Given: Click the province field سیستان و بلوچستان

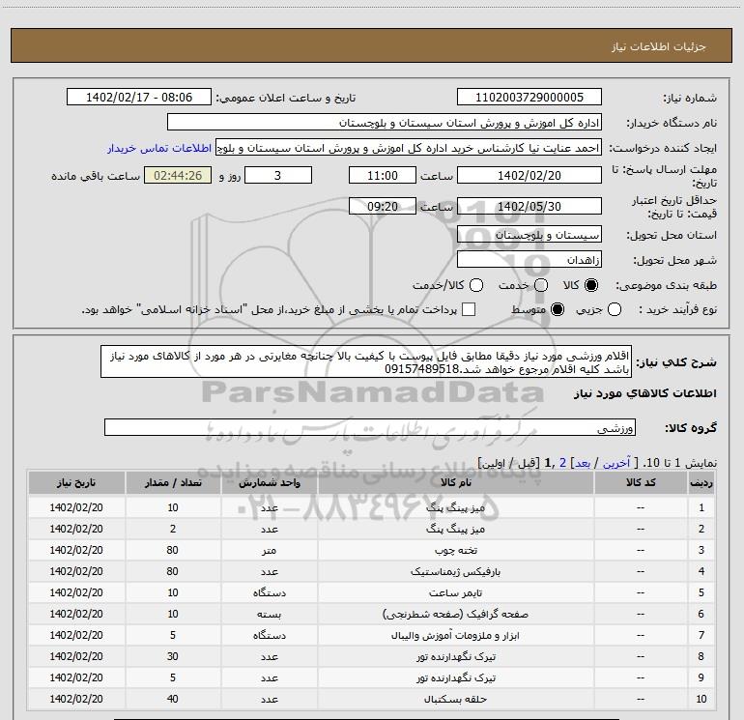Looking at the screenshot, I should coord(529,235).
